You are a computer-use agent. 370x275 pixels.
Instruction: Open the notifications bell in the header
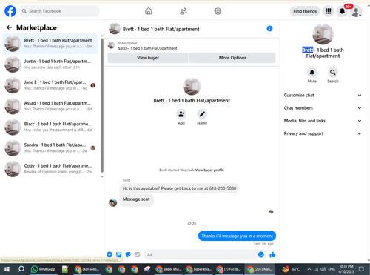[x=342, y=11]
